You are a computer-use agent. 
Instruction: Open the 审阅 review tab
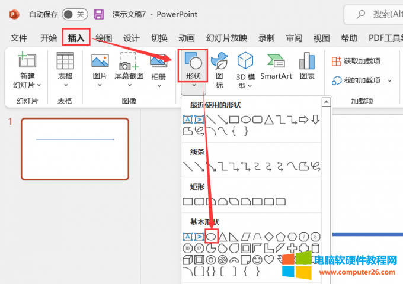pyautogui.click(x=294, y=38)
